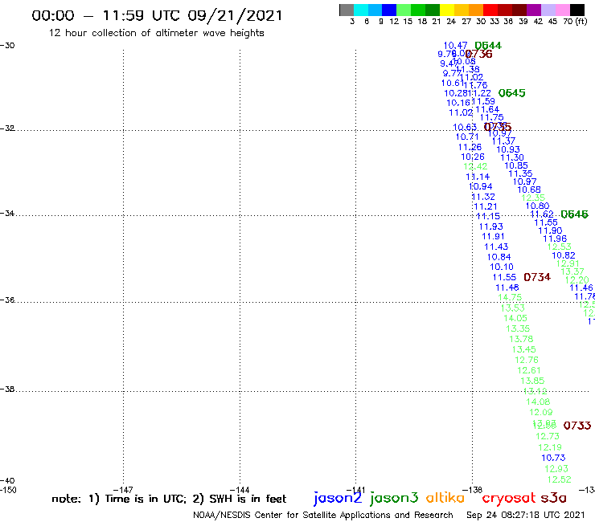Viewport: 595px width, 522px height.
Task: Click the green 12.42 wave height value
Action: click(475, 166)
